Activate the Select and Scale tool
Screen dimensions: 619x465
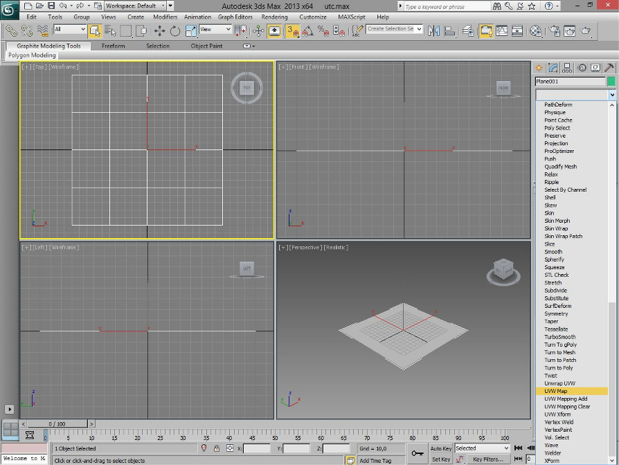click(190, 30)
